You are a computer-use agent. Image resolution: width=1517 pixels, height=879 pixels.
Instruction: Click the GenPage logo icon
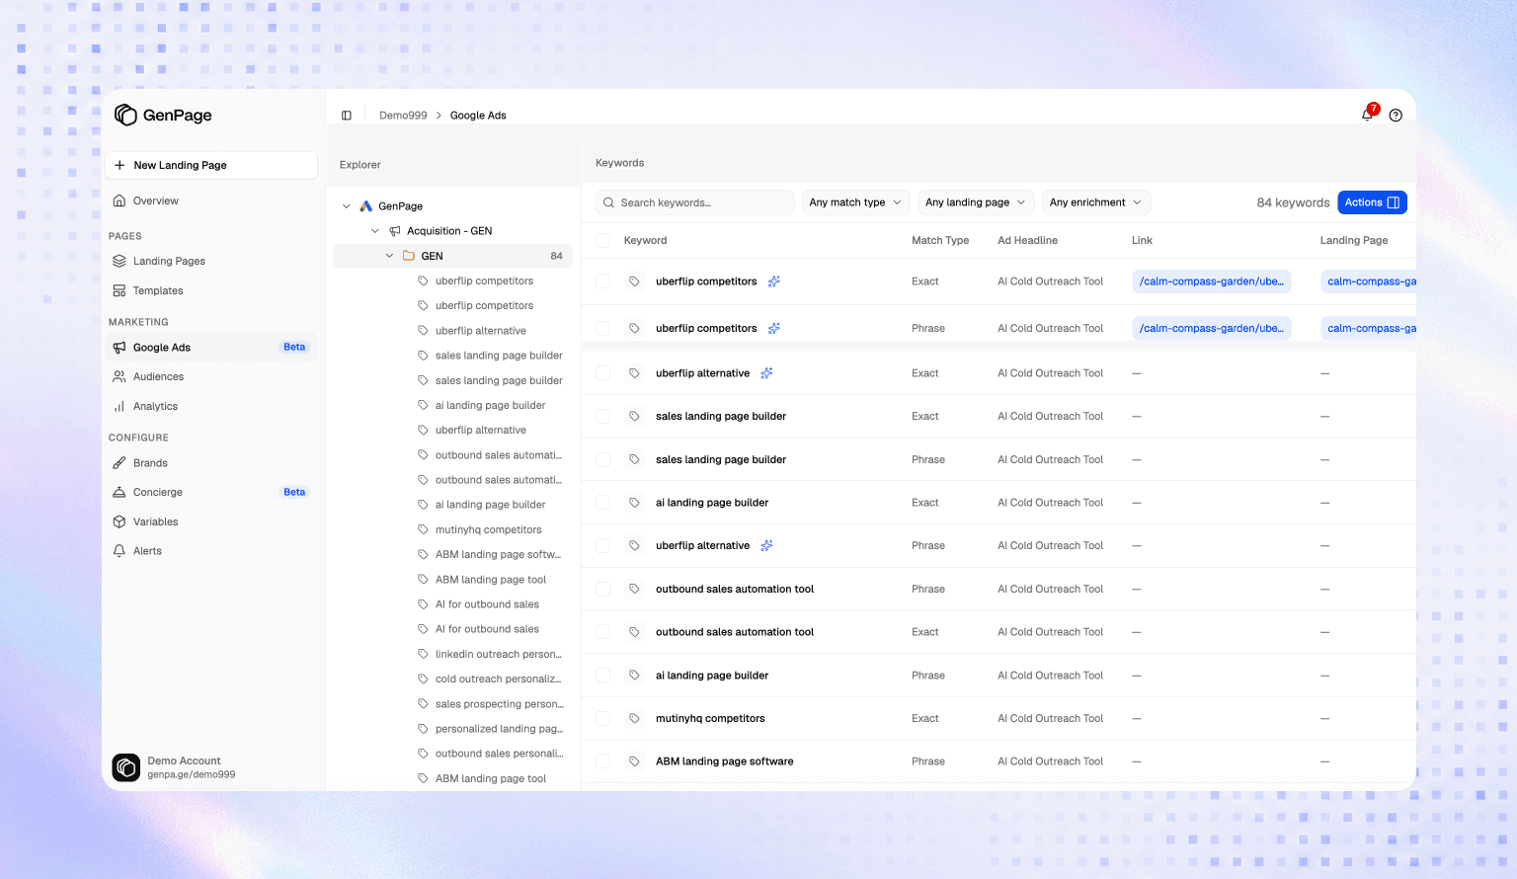click(x=125, y=116)
